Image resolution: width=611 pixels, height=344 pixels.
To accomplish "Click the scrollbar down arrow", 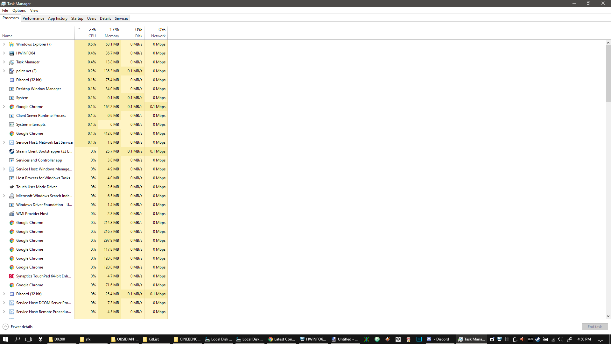I will 608,316.
